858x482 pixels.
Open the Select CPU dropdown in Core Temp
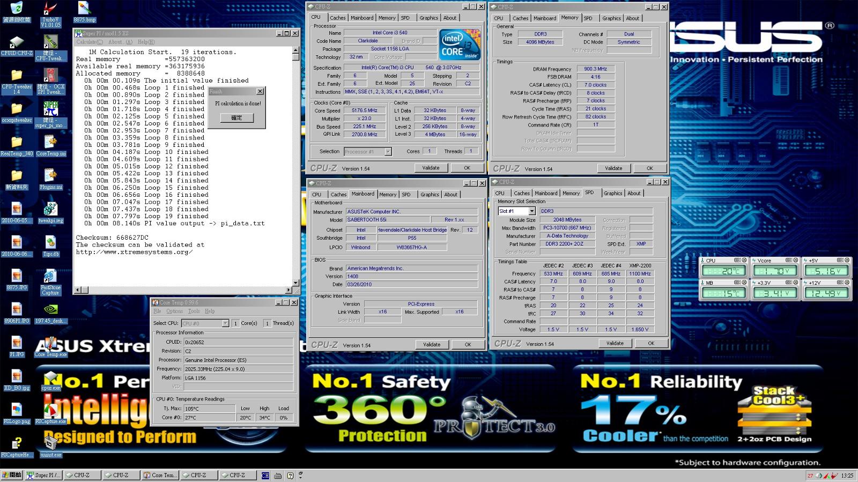pyautogui.click(x=225, y=323)
